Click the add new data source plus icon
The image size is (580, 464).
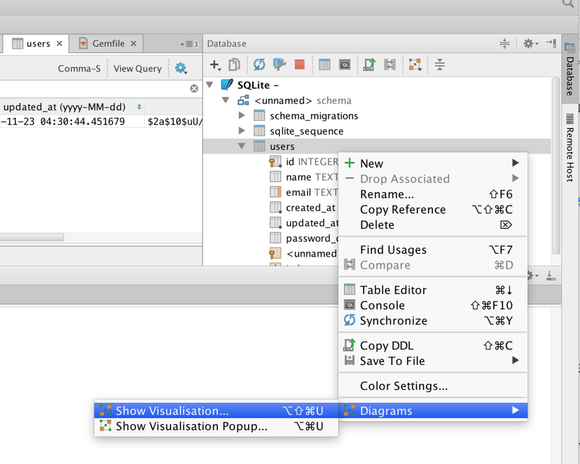(215, 65)
